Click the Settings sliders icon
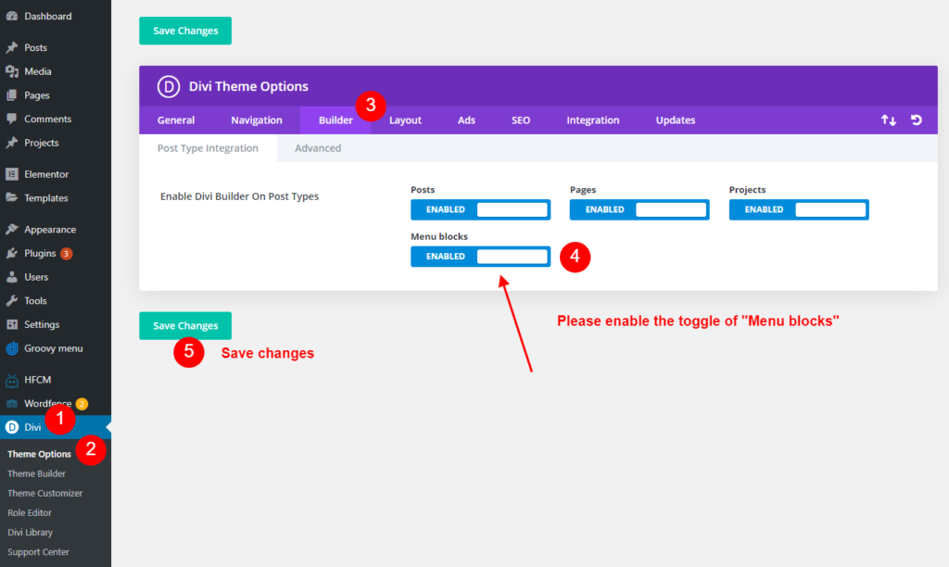949x567 pixels. point(11,324)
